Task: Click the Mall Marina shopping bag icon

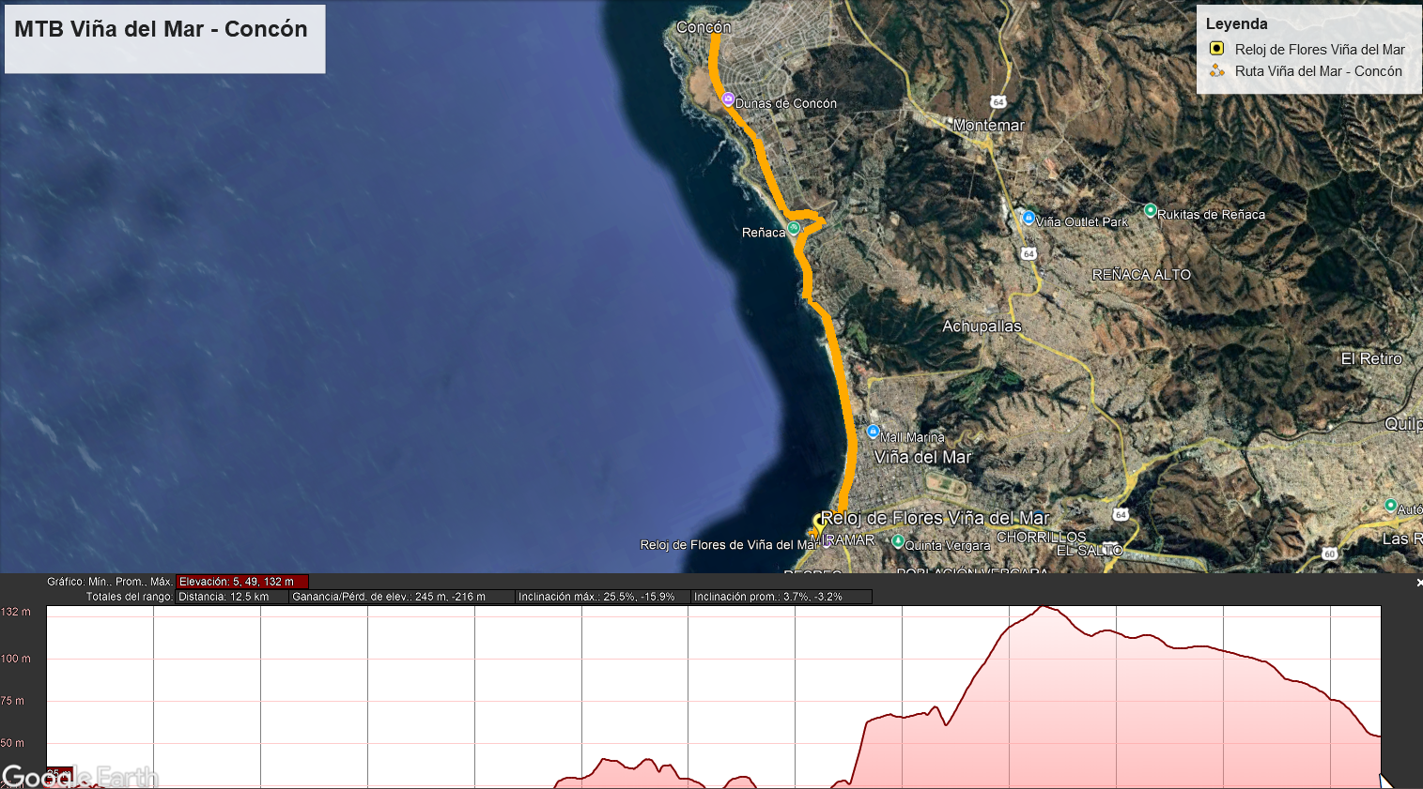Action: point(873,432)
